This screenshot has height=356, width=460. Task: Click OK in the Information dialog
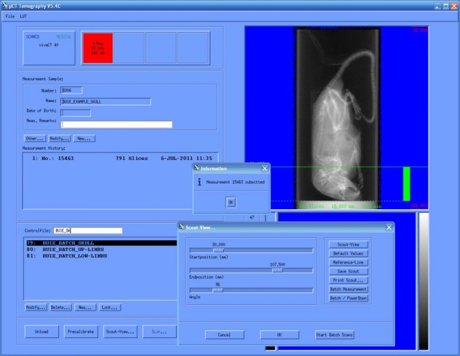[x=231, y=202]
